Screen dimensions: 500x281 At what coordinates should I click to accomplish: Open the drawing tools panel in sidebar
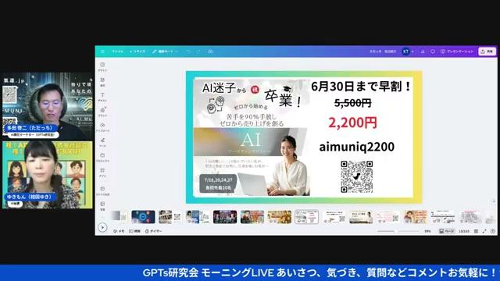102,142
